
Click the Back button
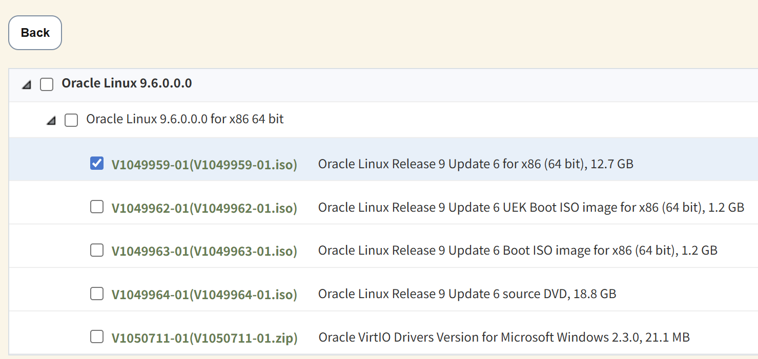pyautogui.click(x=35, y=33)
